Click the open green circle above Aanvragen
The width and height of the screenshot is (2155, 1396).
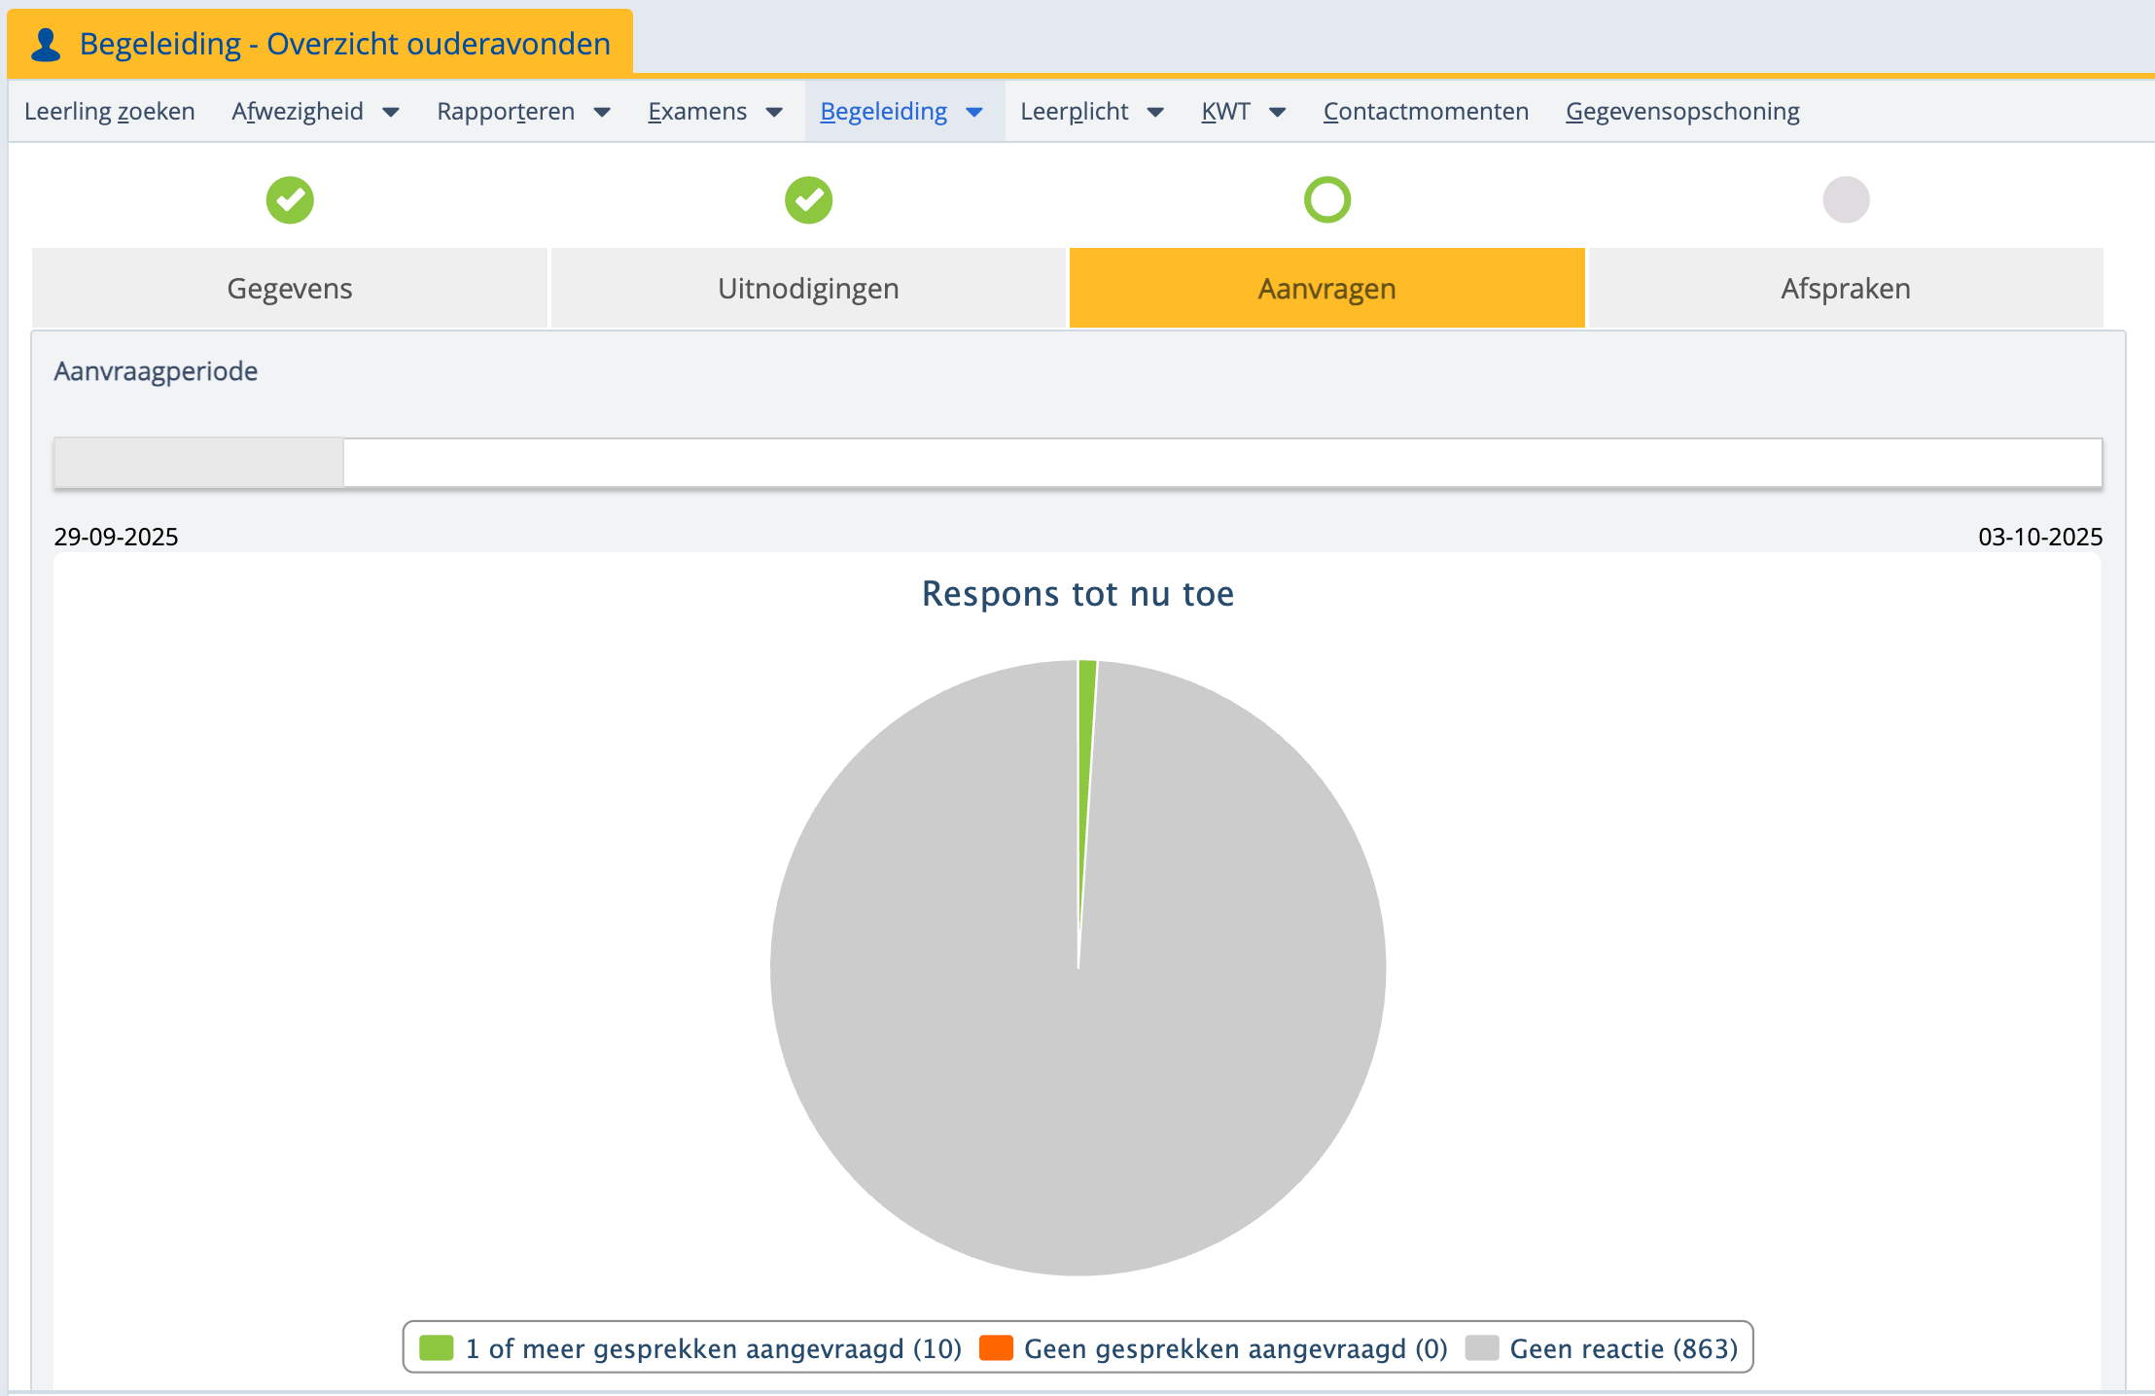pos(1326,200)
